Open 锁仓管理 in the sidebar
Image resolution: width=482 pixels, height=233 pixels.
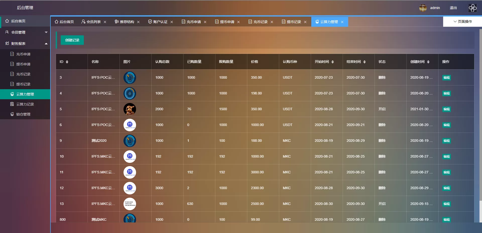[x=23, y=114]
